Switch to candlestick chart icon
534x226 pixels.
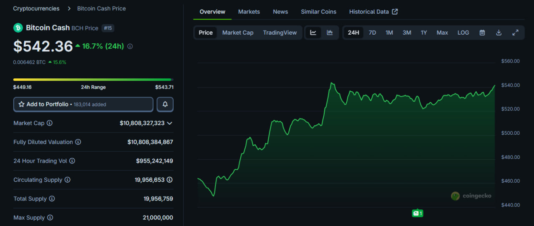coord(330,33)
